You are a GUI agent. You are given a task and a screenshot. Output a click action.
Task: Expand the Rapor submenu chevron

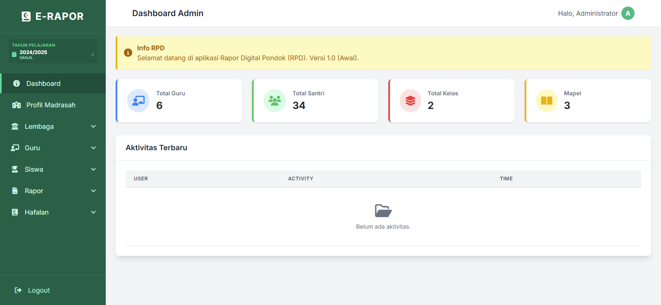pos(93,191)
